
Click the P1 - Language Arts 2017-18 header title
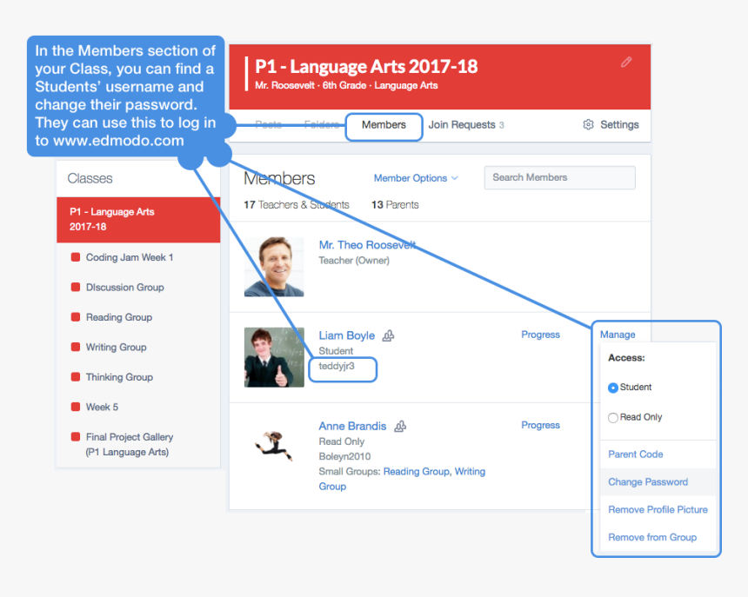click(x=366, y=67)
